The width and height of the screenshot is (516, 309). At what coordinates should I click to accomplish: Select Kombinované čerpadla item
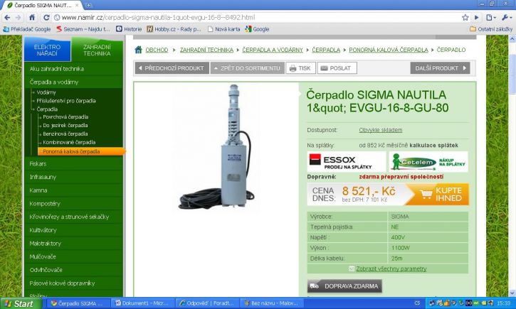coord(69,143)
